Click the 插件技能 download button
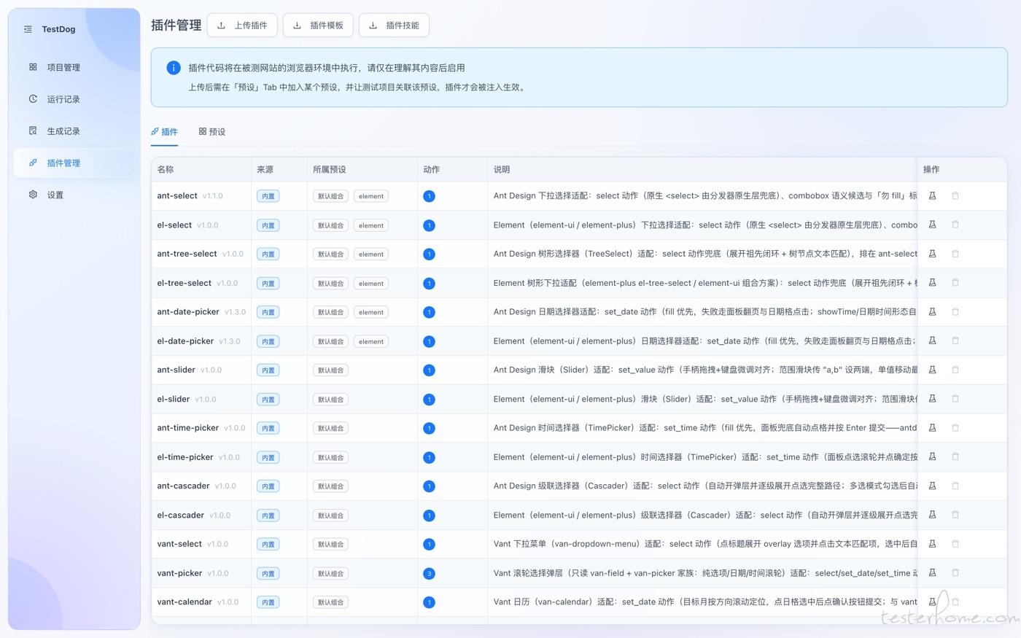The image size is (1021, 638). [x=394, y=26]
